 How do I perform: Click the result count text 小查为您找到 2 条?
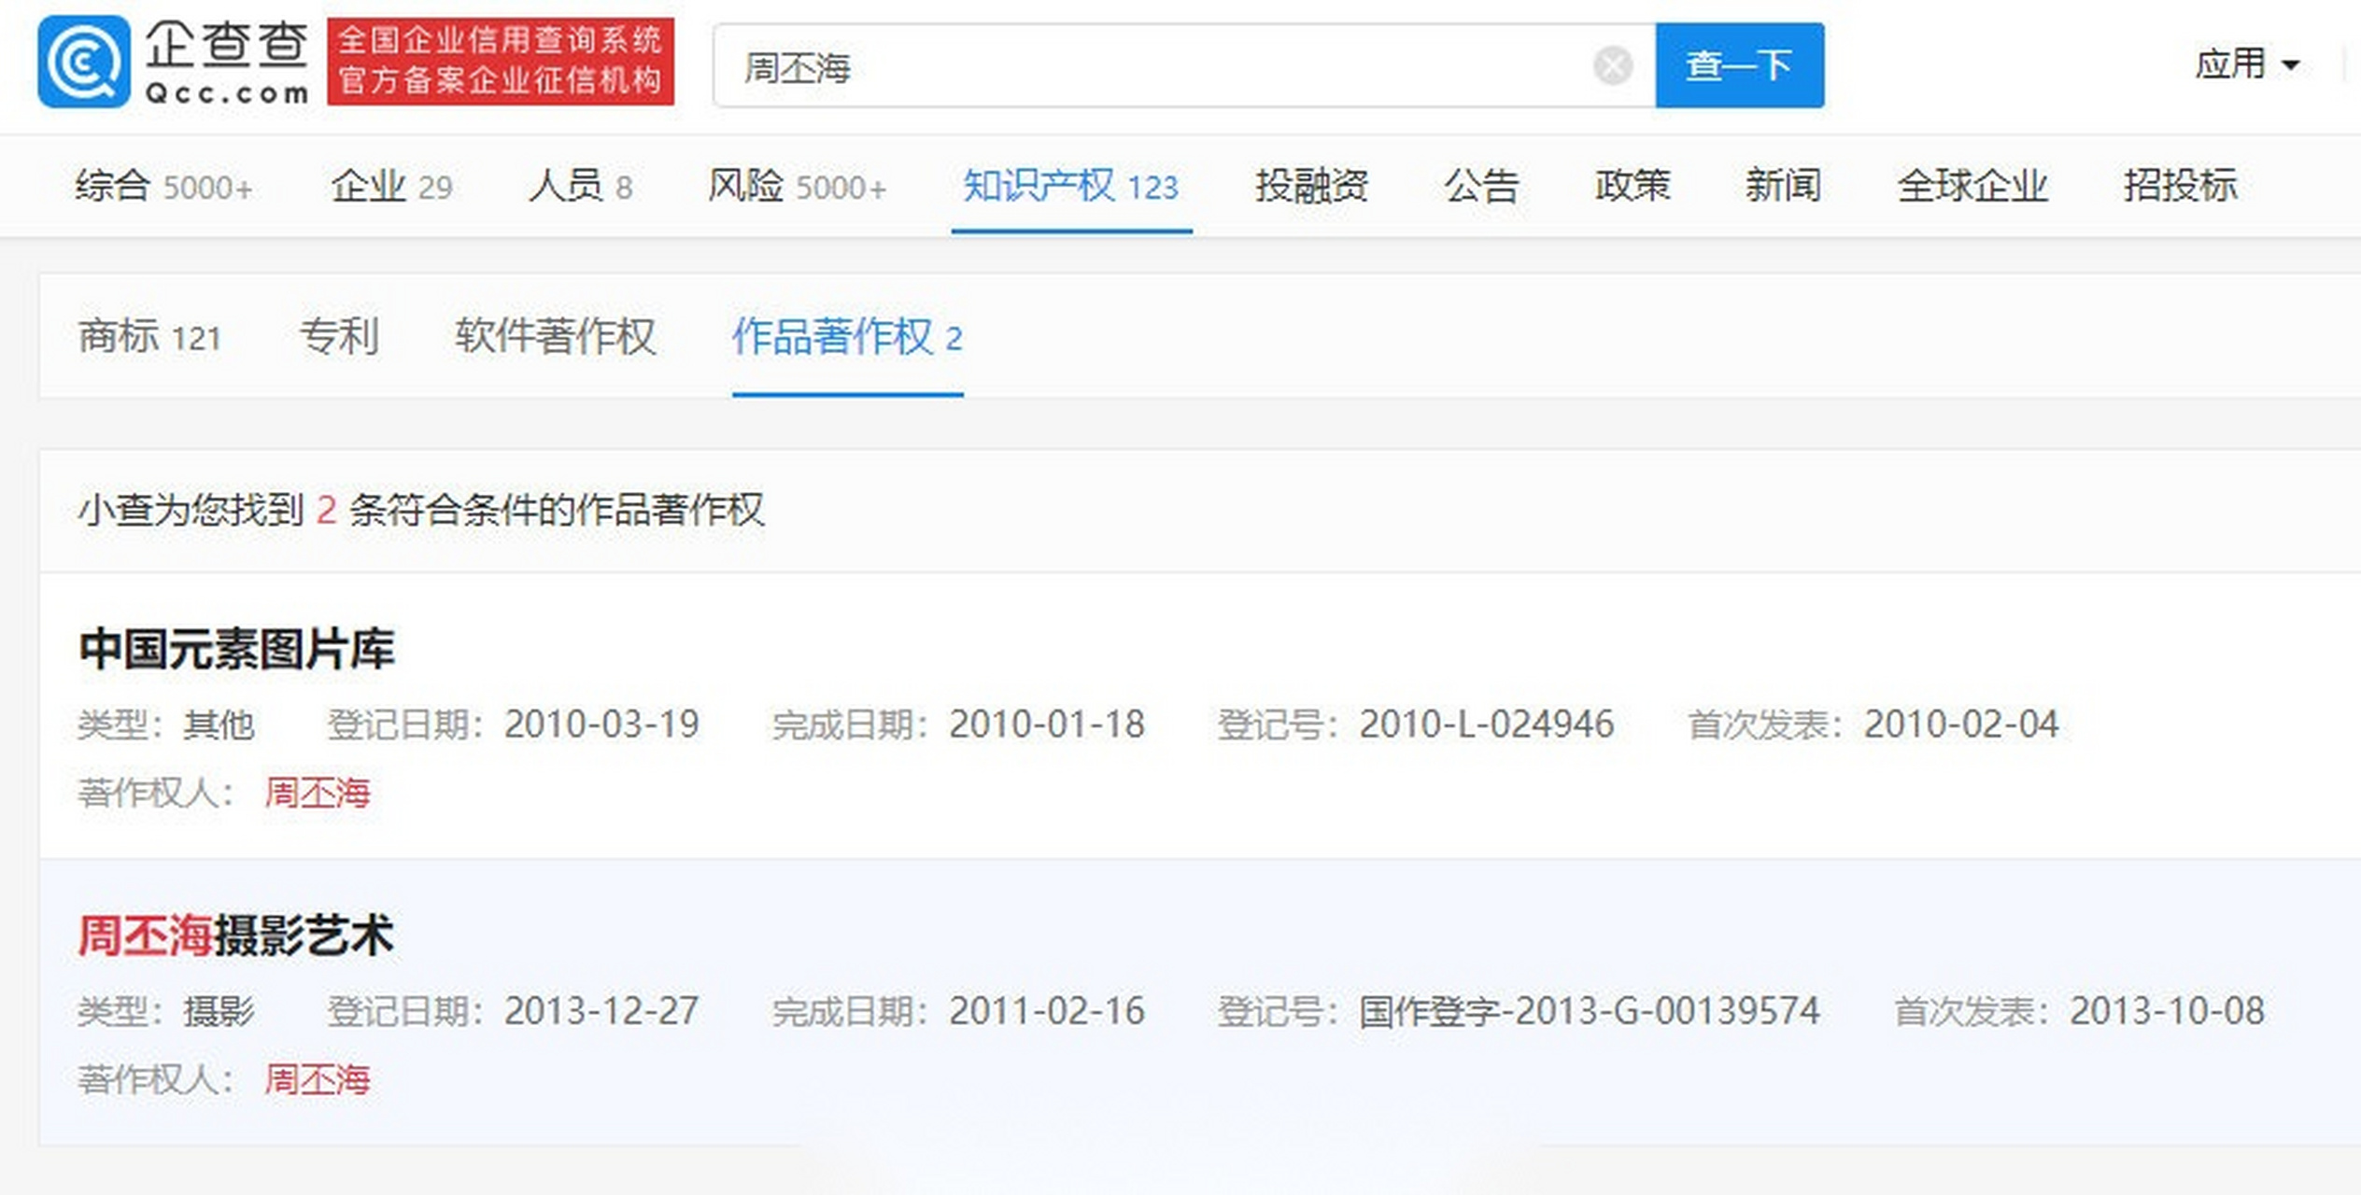pos(233,510)
